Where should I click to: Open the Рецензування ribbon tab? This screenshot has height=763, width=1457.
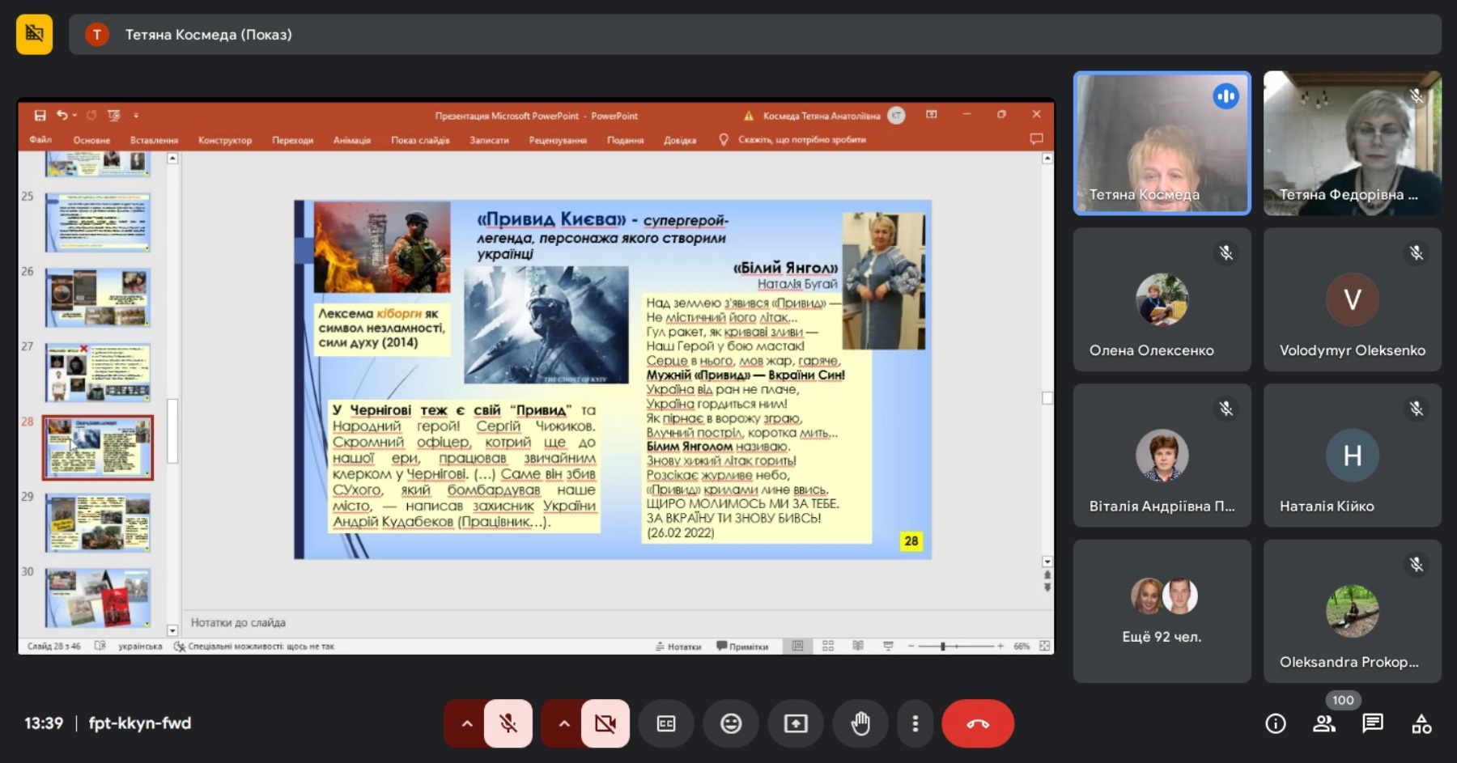click(x=558, y=140)
